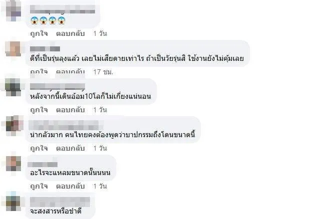Screen dimensions: 332x219
Task: Click avatar of the emoji comment author
Action: [x=13, y=10]
